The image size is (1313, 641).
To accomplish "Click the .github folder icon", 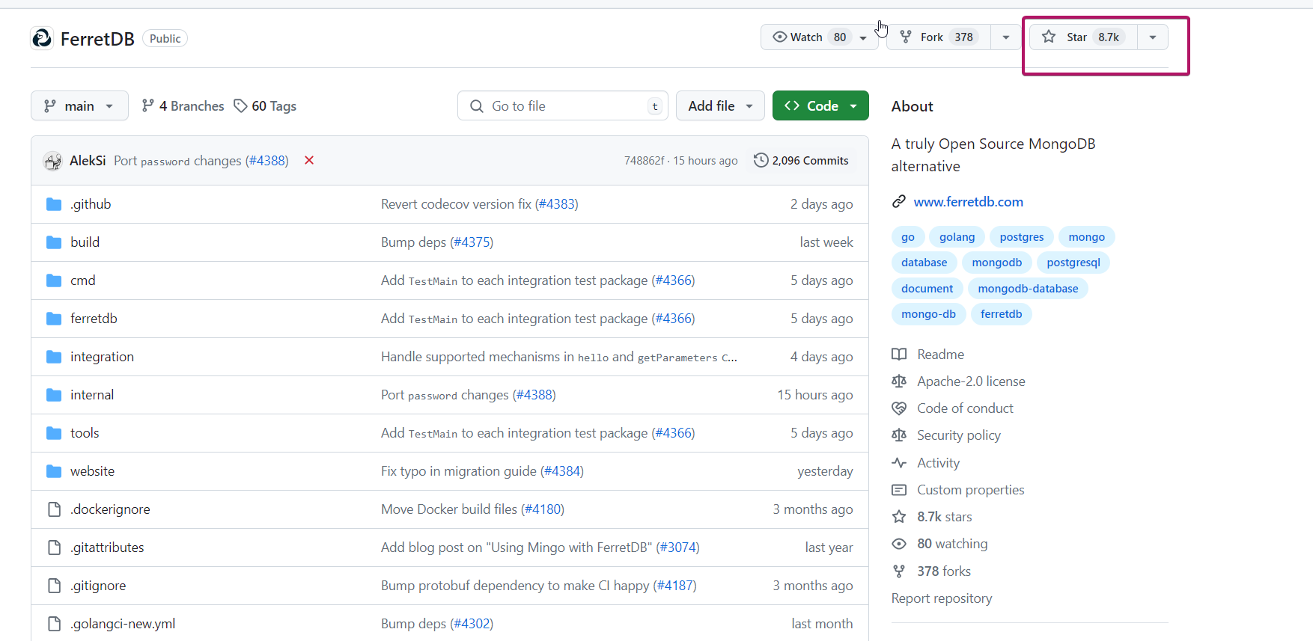I will click(54, 204).
